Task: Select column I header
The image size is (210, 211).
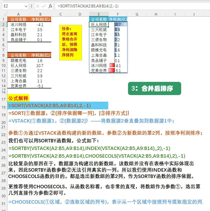Action: [175, 14]
